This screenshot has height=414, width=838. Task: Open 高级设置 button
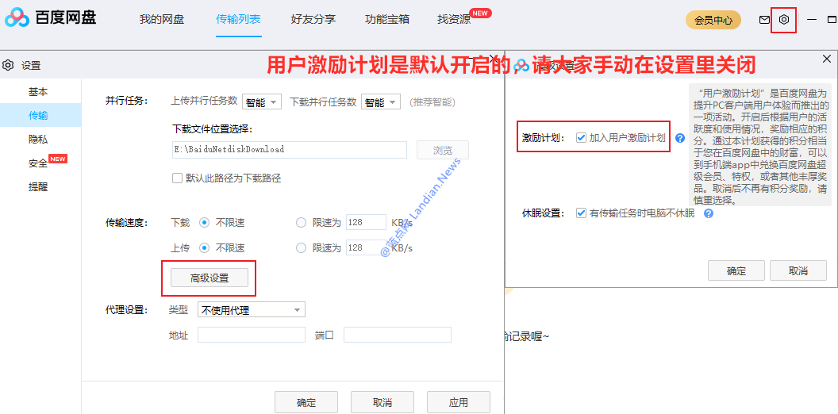tap(209, 278)
